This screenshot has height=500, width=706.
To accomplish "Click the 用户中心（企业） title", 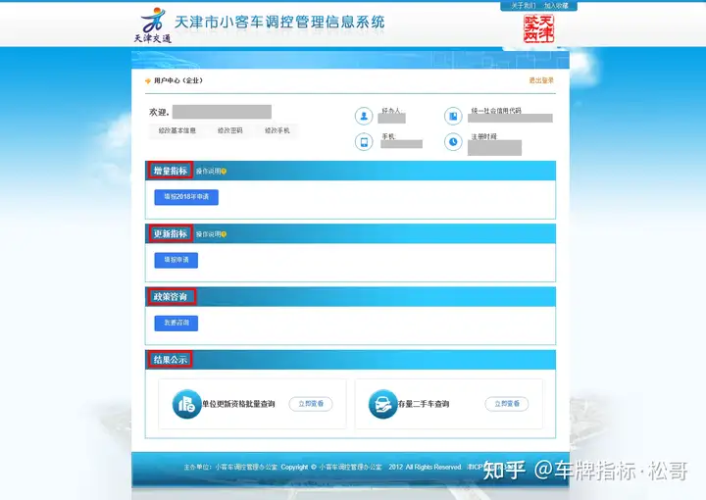I will click(178, 80).
